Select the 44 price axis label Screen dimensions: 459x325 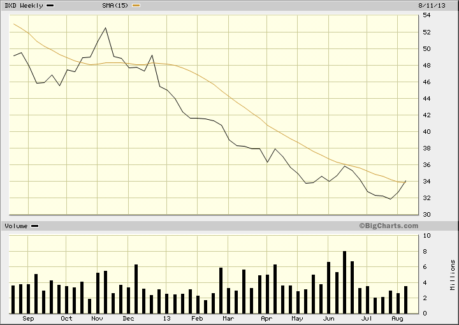(426, 99)
